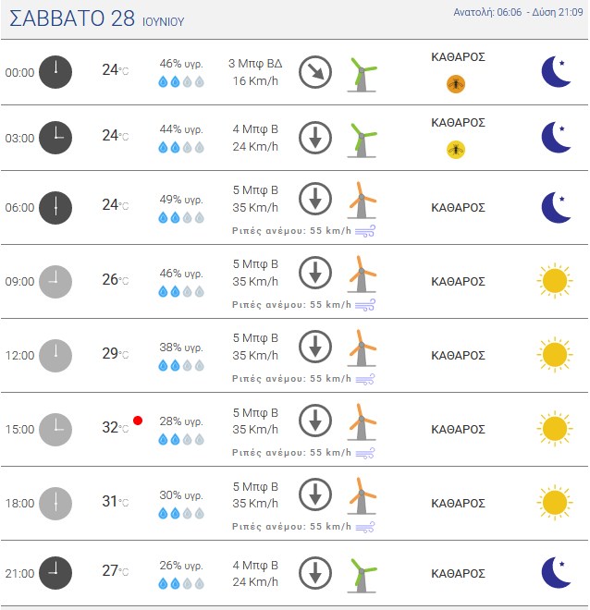590x610 pixels.
Task: Click the ΚΑΘΑΡΟΣ label in the 15:00 row
Action: tap(458, 429)
